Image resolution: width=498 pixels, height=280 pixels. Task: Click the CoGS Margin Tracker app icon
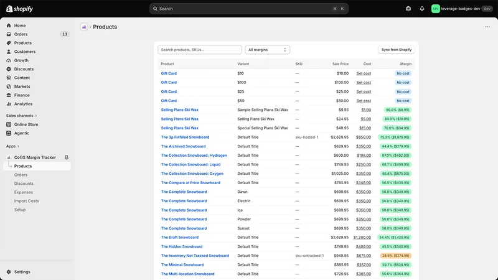coord(9,157)
